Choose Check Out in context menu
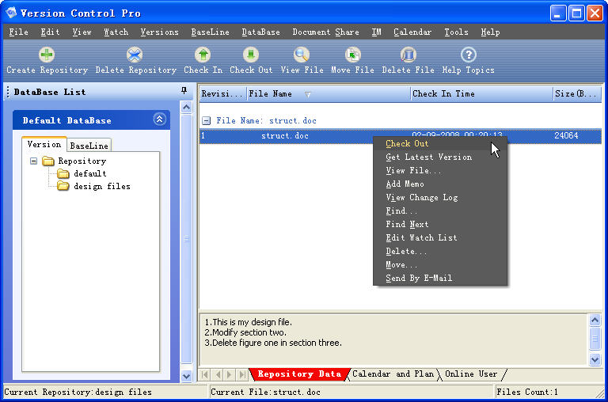This screenshot has height=402, width=608. tap(440, 143)
